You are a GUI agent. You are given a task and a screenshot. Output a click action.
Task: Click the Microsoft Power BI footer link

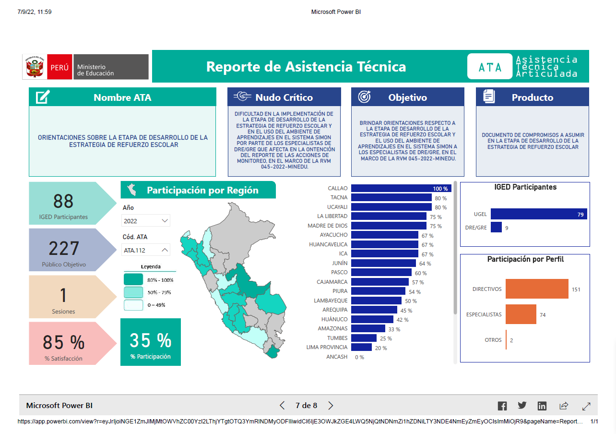pos(59,406)
